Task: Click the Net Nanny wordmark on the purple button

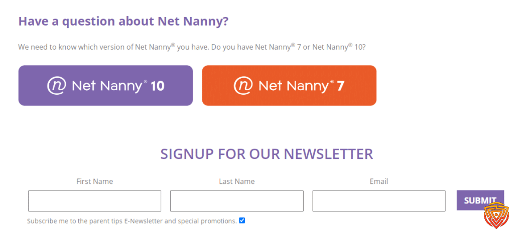Action: 109,86
